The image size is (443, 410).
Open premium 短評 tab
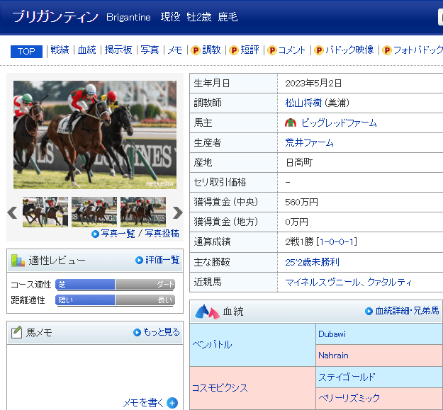(x=249, y=50)
